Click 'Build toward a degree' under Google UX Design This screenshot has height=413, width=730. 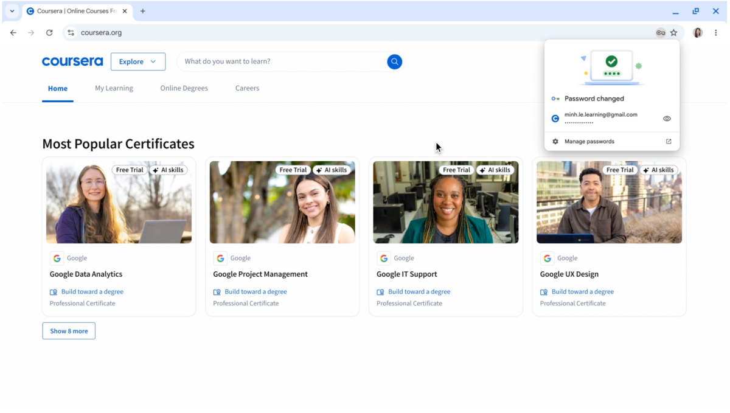583,292
